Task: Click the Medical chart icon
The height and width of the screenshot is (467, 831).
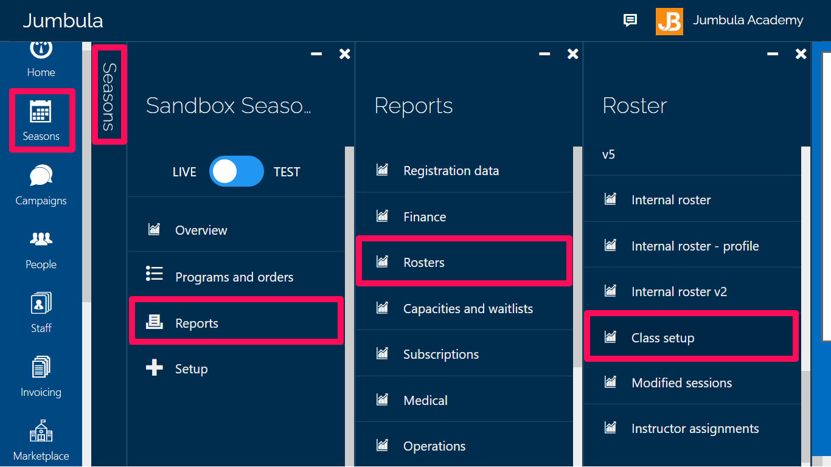Action: pos(382,399)
